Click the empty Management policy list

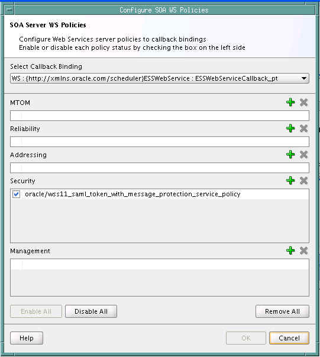pyautogui.click(x=160, y=278)
